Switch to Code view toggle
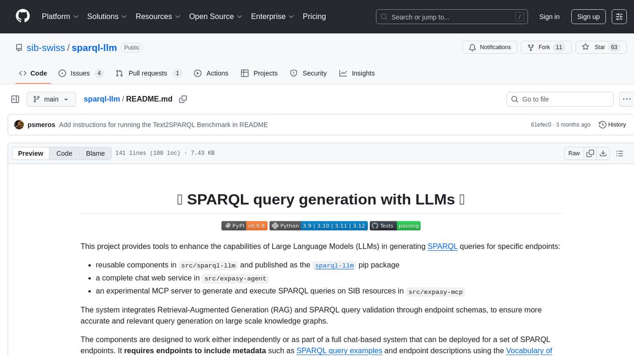This screenshot has width=634, height=356. click(x=64, y=153)
